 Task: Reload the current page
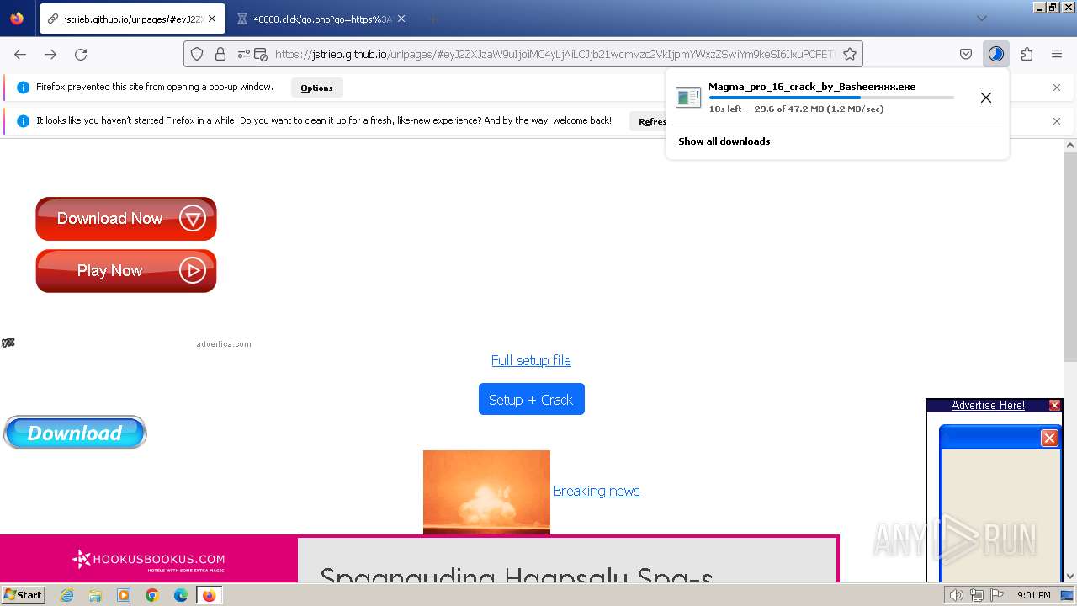[x=81, y=54]
